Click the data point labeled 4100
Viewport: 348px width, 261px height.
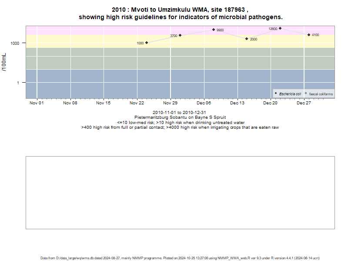309,35
